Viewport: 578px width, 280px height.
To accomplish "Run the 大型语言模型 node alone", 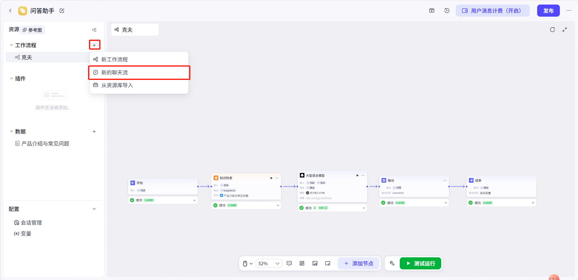I will pyautogui.click(x=358, y=175).
